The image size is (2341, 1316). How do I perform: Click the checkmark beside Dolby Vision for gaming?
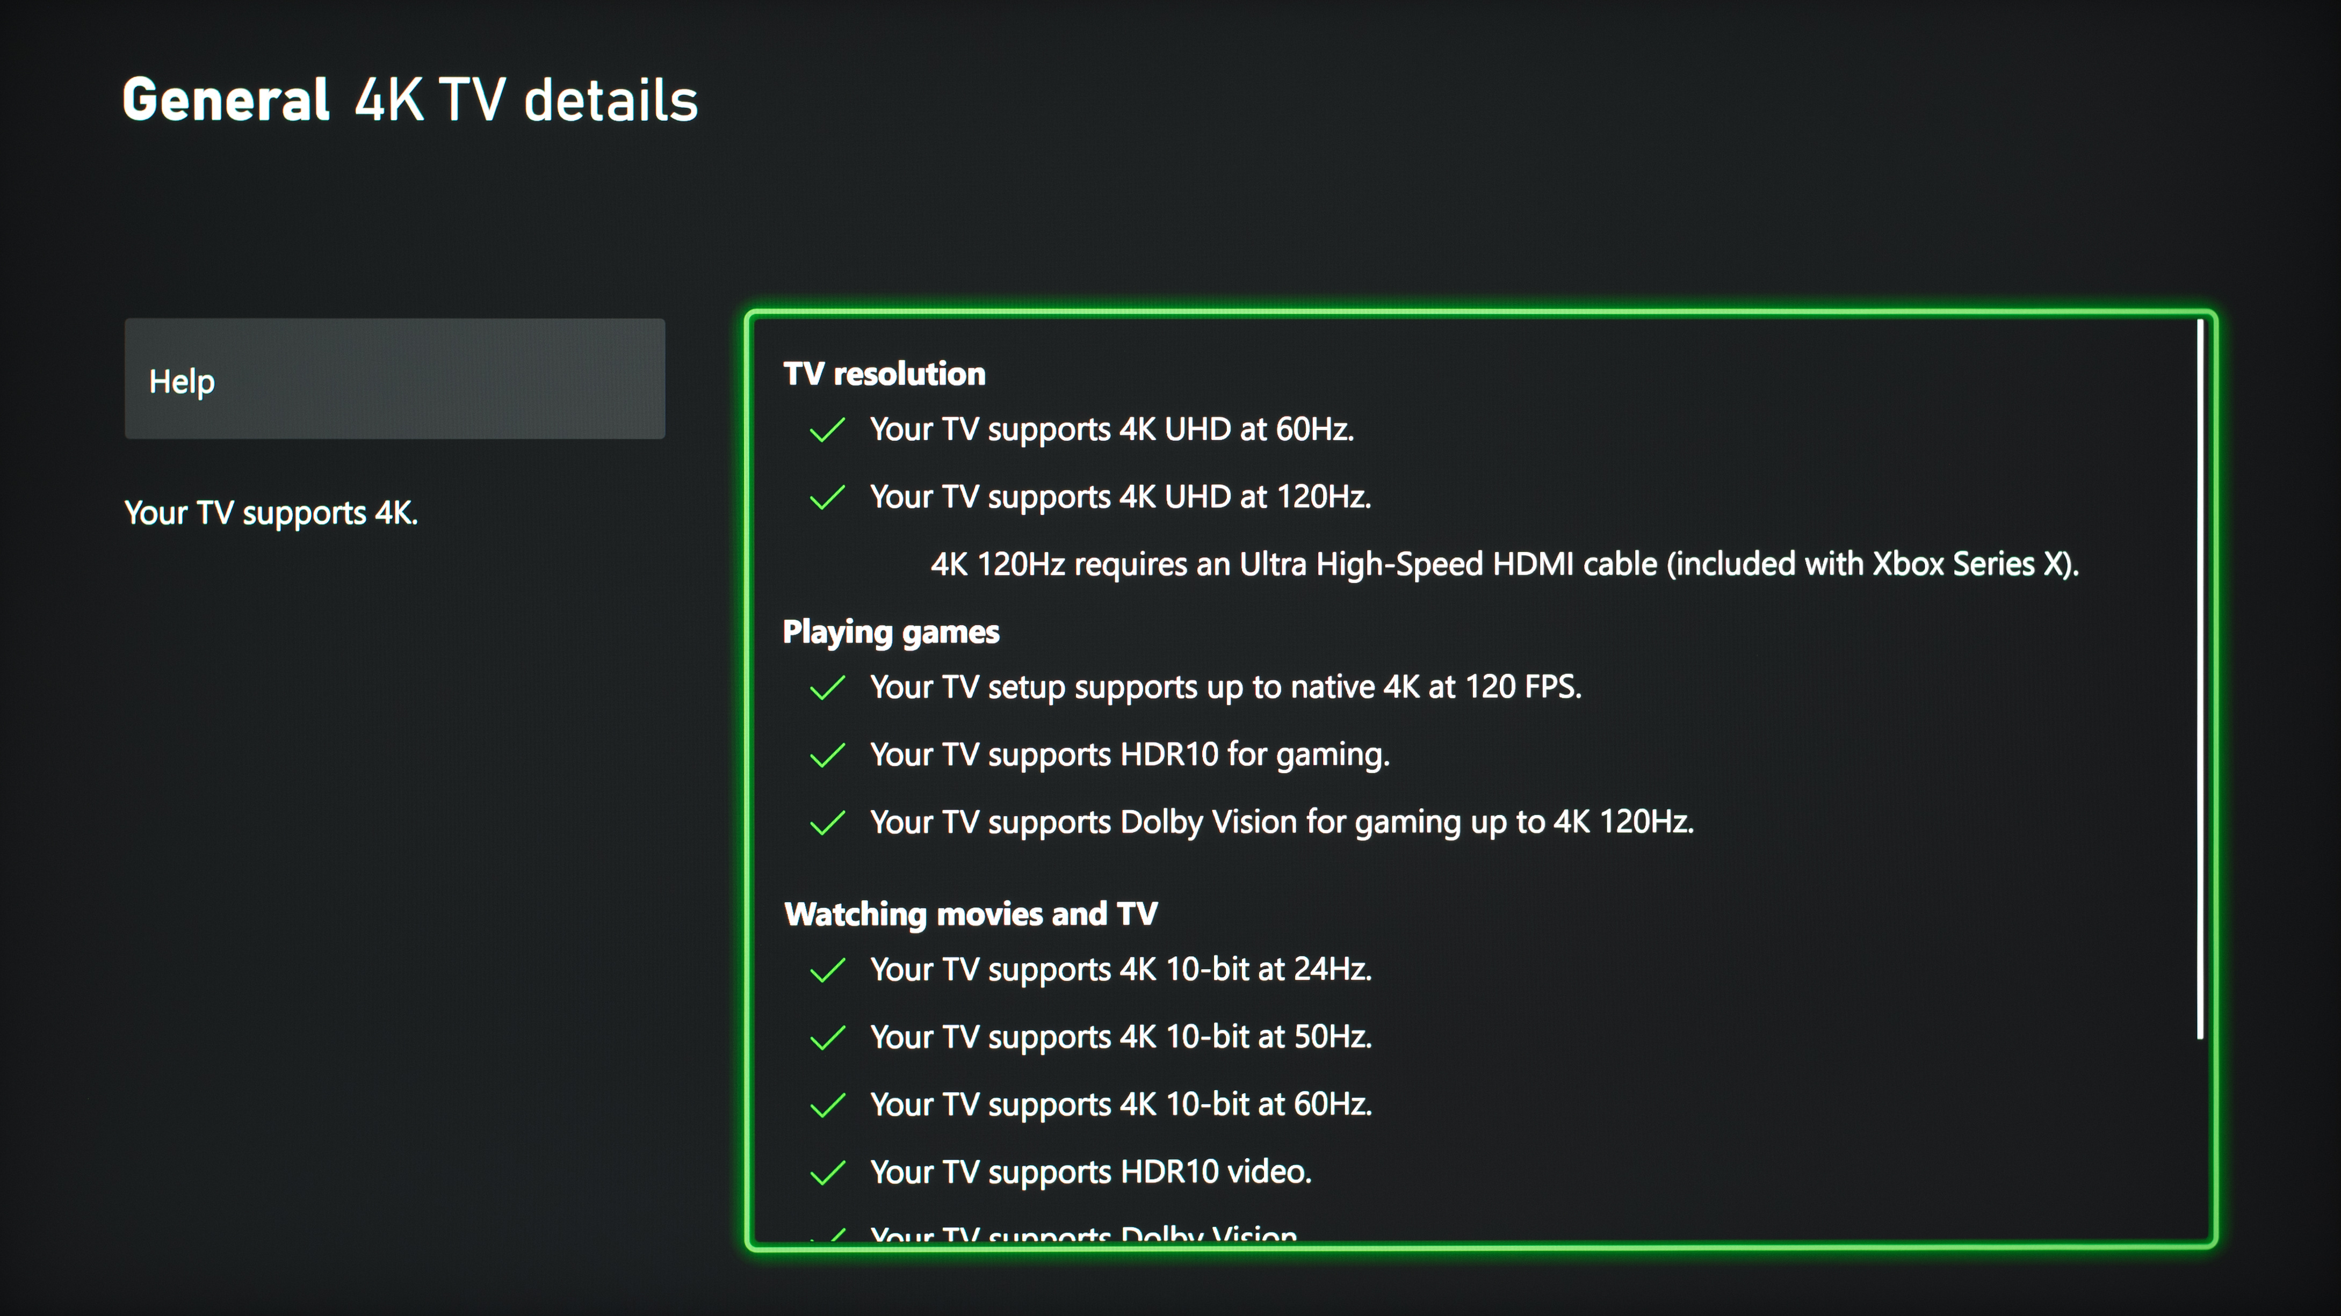pos(827,823)
